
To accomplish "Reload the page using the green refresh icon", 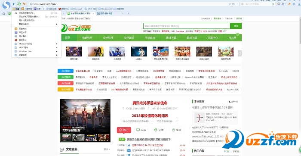I will point(19,4).
